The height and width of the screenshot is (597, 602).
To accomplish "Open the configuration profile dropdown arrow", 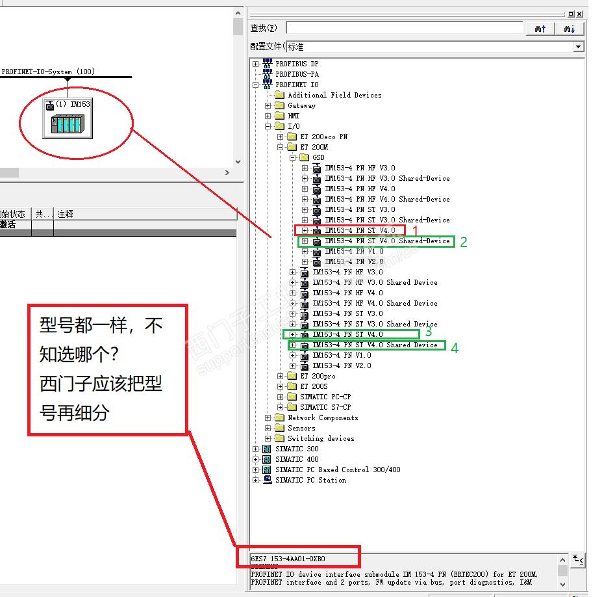I will pyautogui.click(x=578, y=47).
